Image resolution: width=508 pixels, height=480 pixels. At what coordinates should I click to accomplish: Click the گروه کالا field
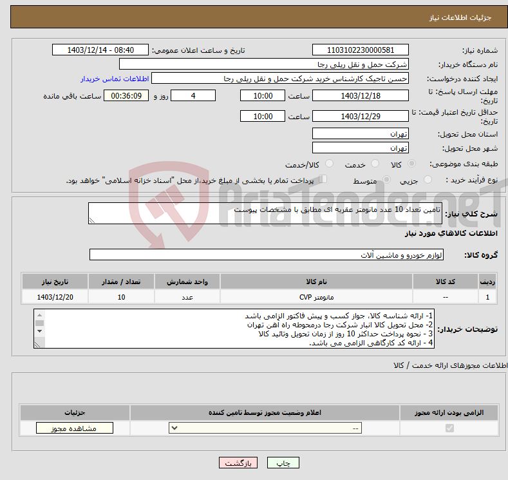pyautogui.click(x=267, y=254)
